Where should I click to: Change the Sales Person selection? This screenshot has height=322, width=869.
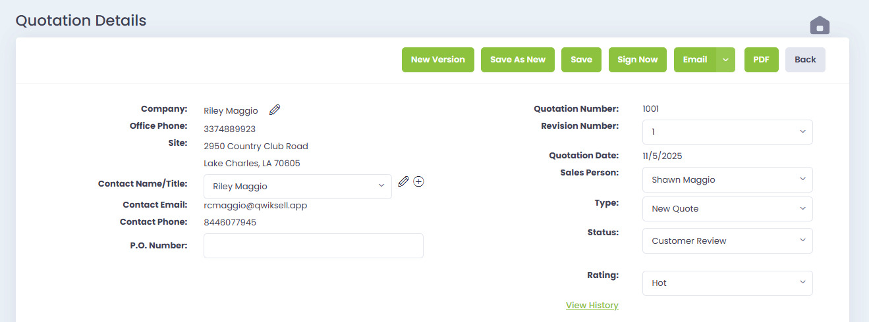[727, 180]
